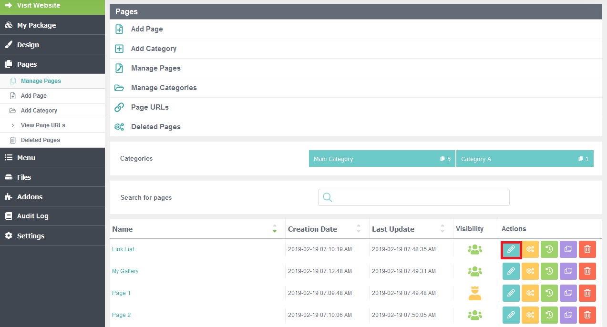Select Manage Pages sidebar sub-item
Image resolution: width=607 pixels, height=327 pixels.
(52, 81)
